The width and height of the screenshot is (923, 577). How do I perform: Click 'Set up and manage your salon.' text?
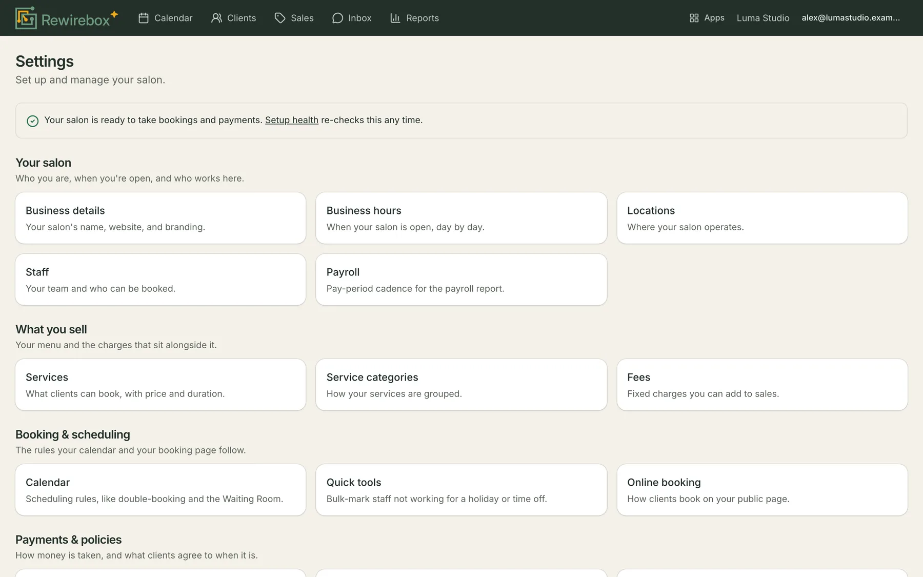click(x=90, y=80)
